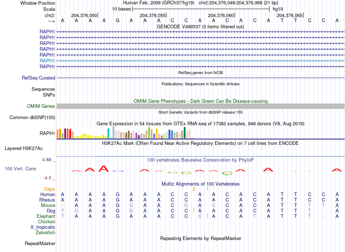
Task: Click the orange gap count 2
Action: [194, 189]
